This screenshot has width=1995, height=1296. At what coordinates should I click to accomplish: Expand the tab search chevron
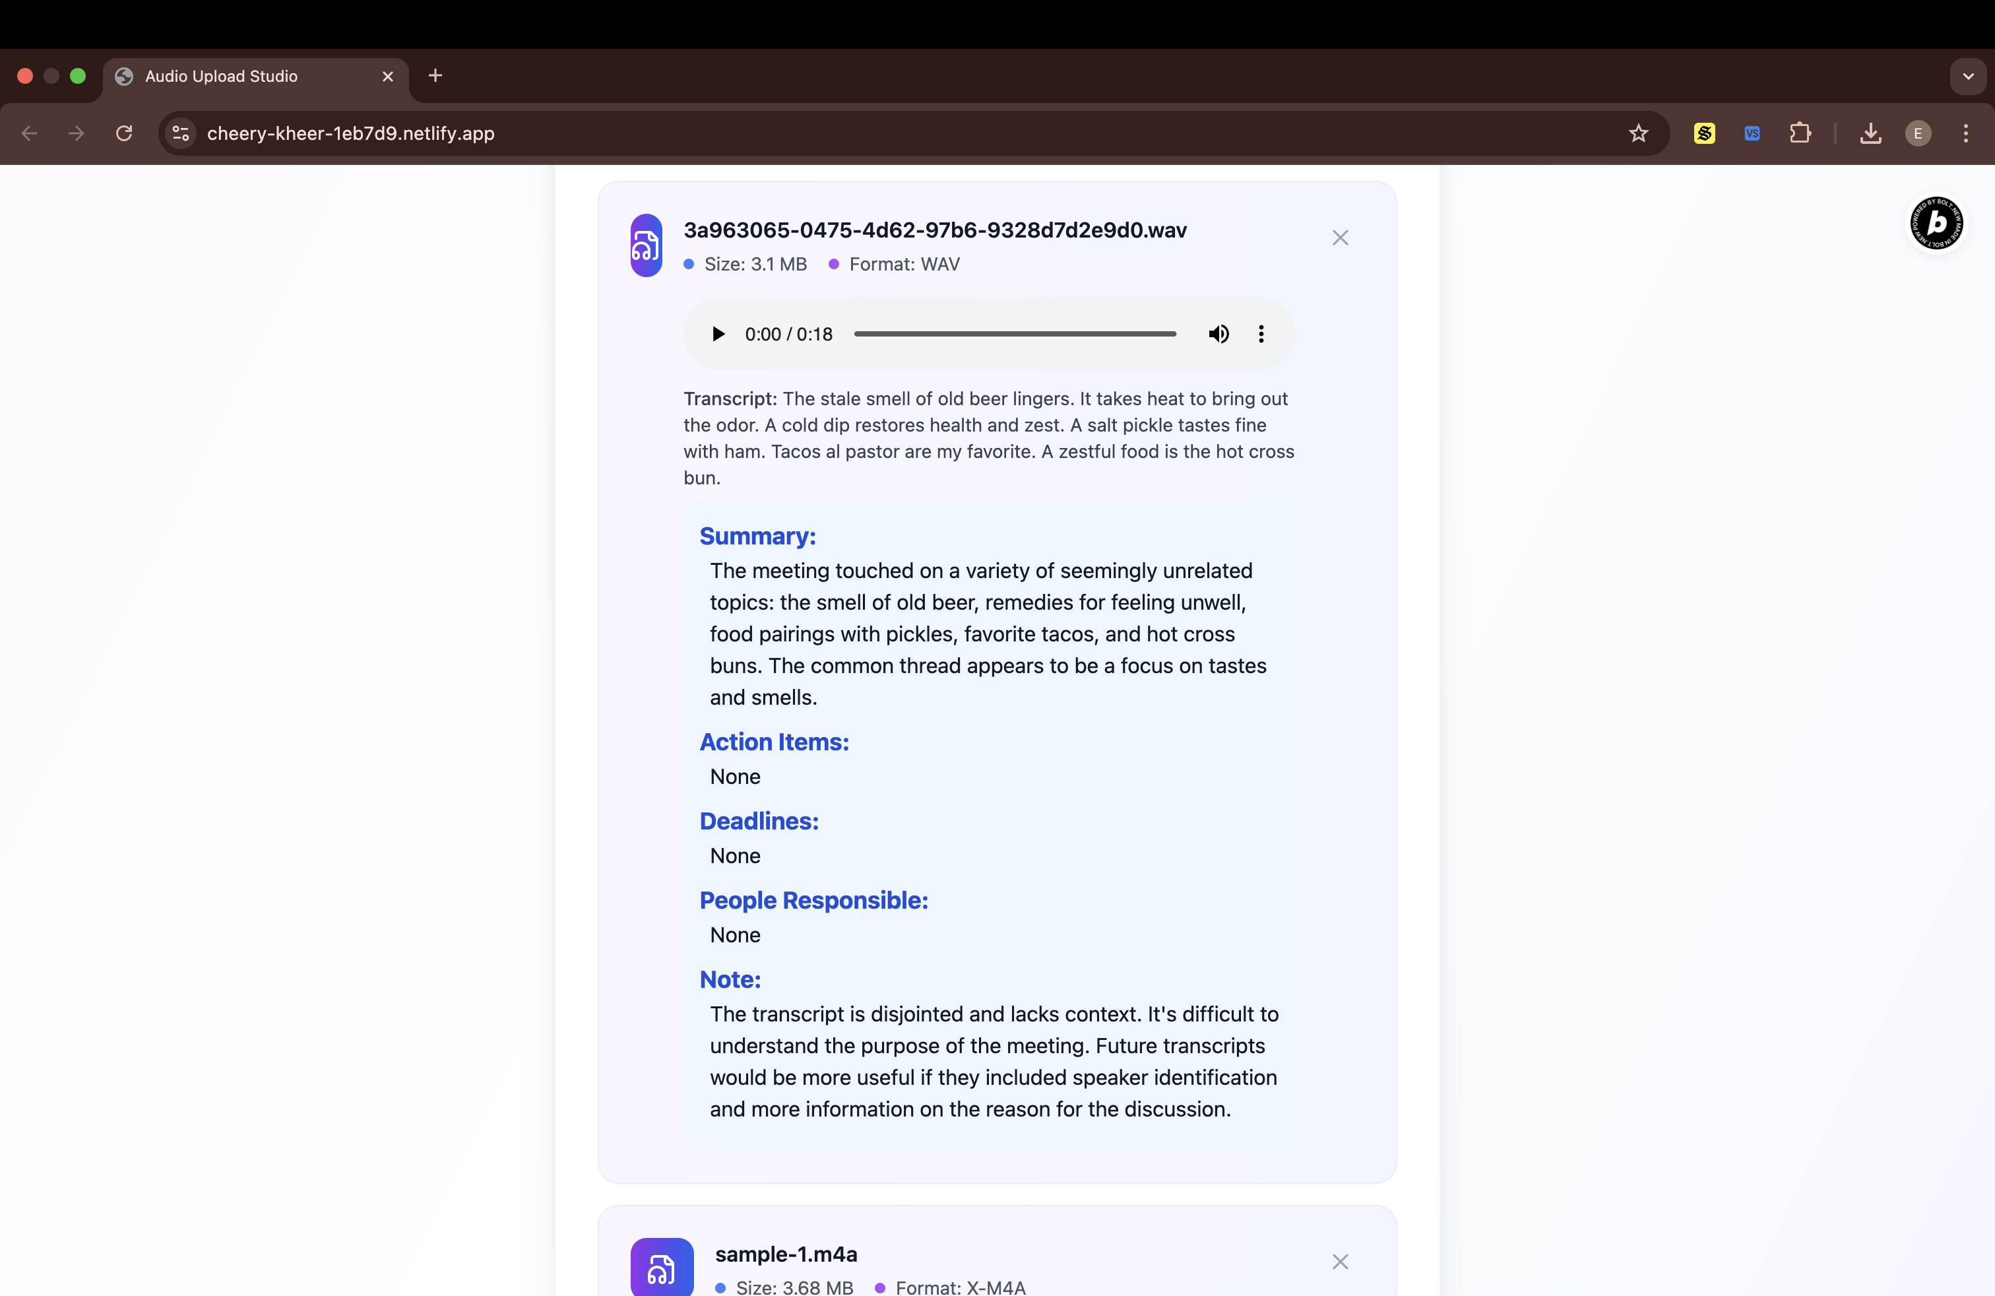coord(1968,77)
